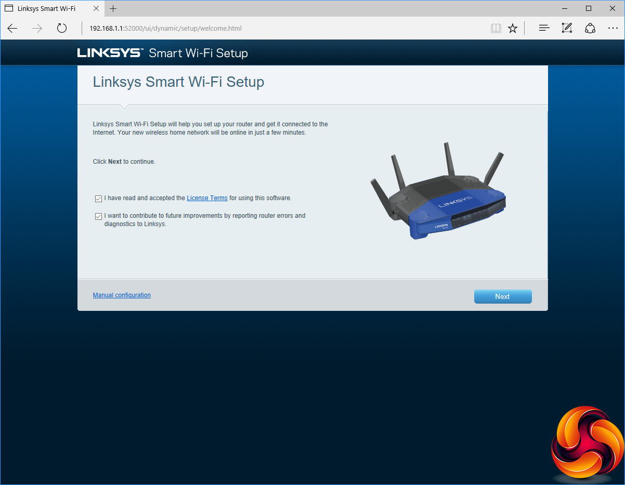The height and width of the screenshot is (485, 625).
Task: Click the Linksys logo in header
Action: click(x=110, y=53)
